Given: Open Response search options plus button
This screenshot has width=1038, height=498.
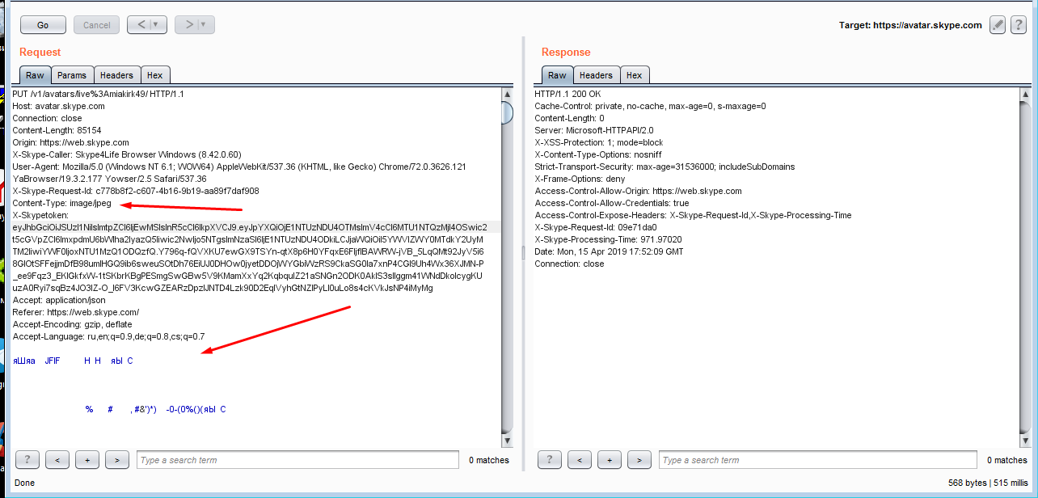Looking at the screenshot, I should click(x=610, y=460).
